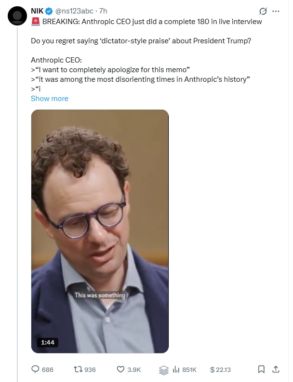
Task: Open the NIK profile name link
Action: (37, 11)
